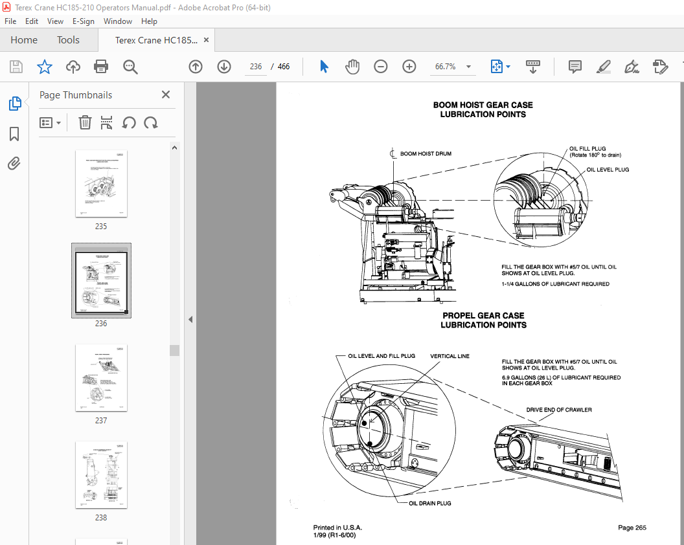The image size is (684, 545).
Task: Click the Save file icon
Action: [x=16, y=67]
